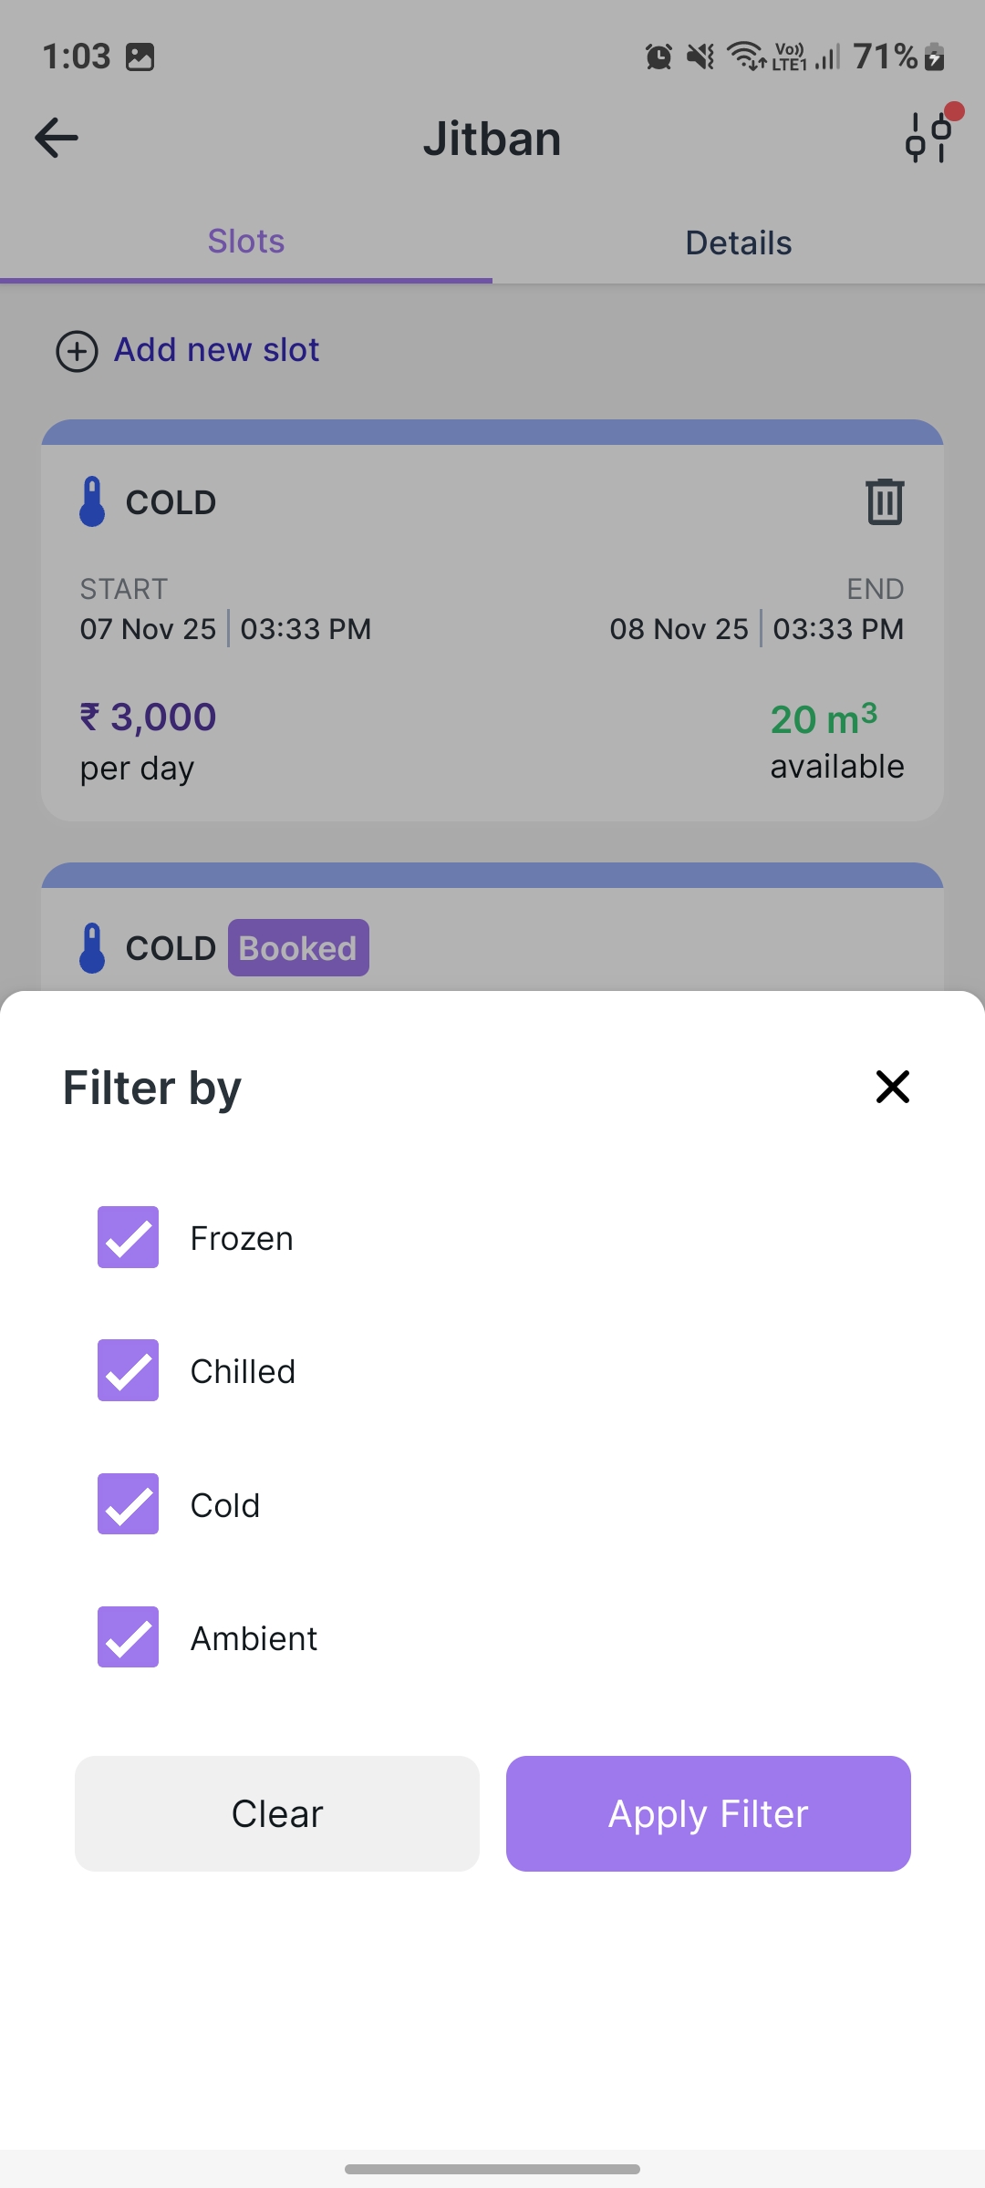Toggle the Cold filter checkbox

tap(129, 1504)
